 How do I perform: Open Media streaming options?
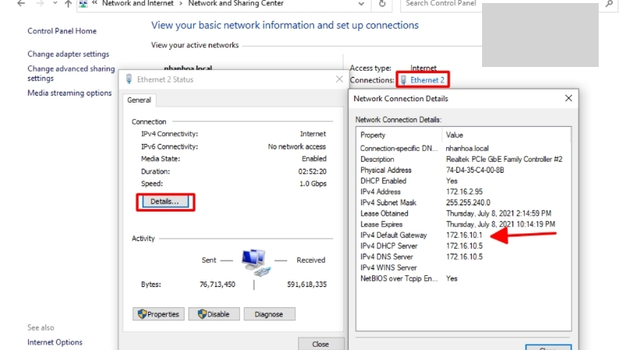(x=69, y=93)
